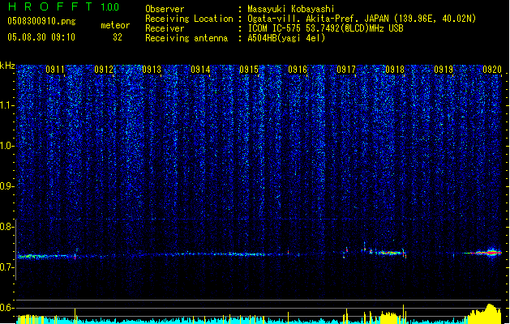Click the 0918 time marker
Image resolution: width=510 pixels, height=324 pixels.
(x=395, y=70)
